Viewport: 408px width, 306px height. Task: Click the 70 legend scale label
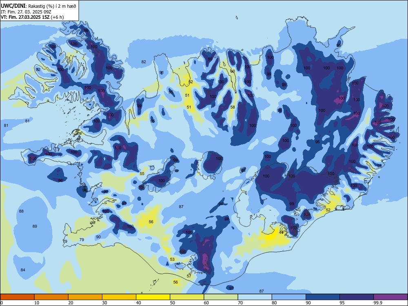coord(240,303)
